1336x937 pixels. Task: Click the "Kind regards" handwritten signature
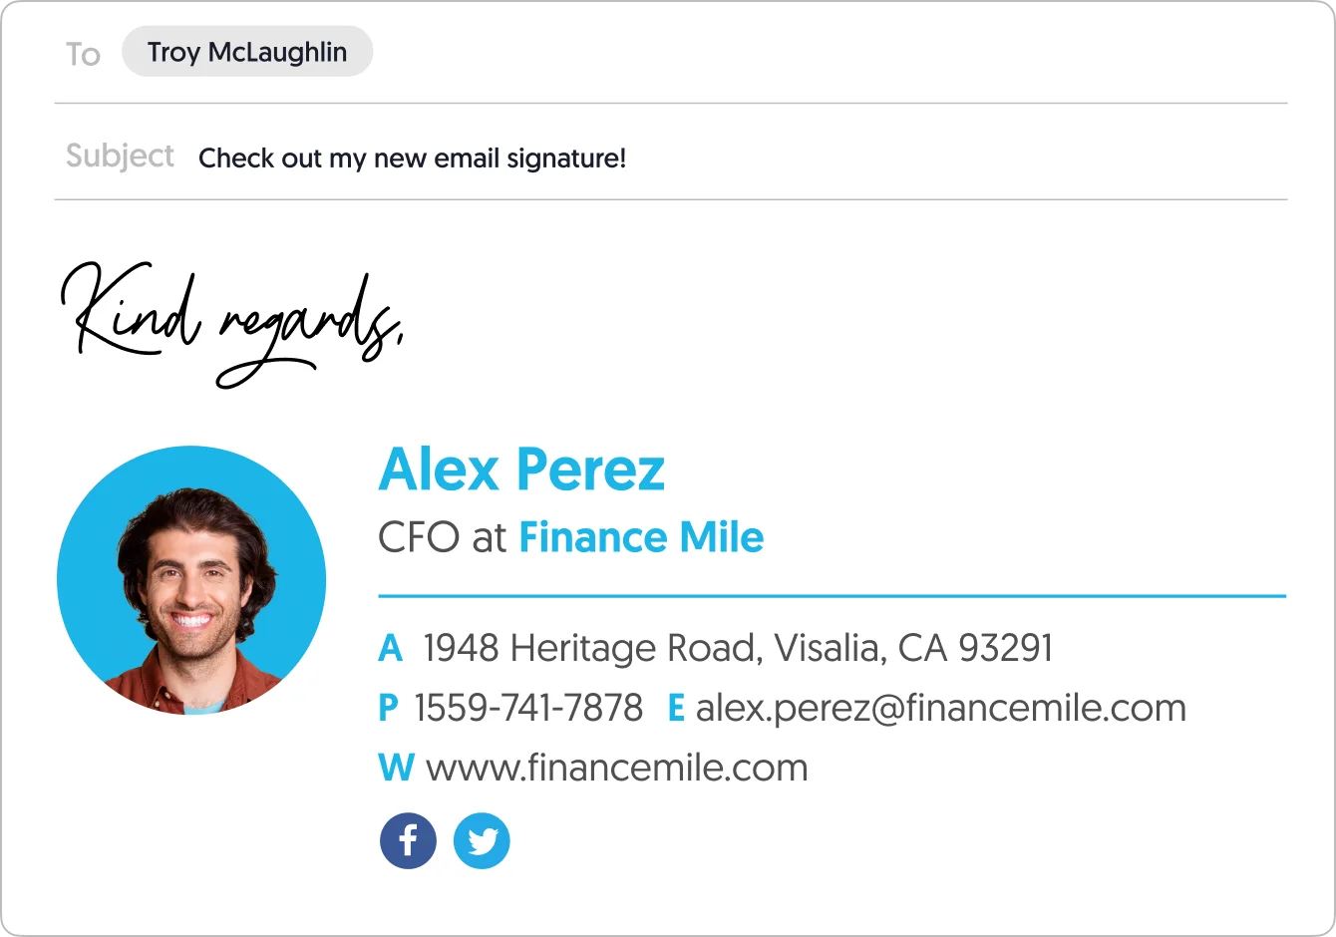(x=231, y=321)
